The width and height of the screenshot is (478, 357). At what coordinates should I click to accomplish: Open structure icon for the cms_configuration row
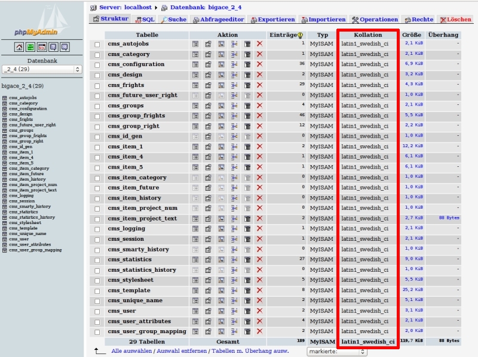pyautogui.click(x=208, y=64)
